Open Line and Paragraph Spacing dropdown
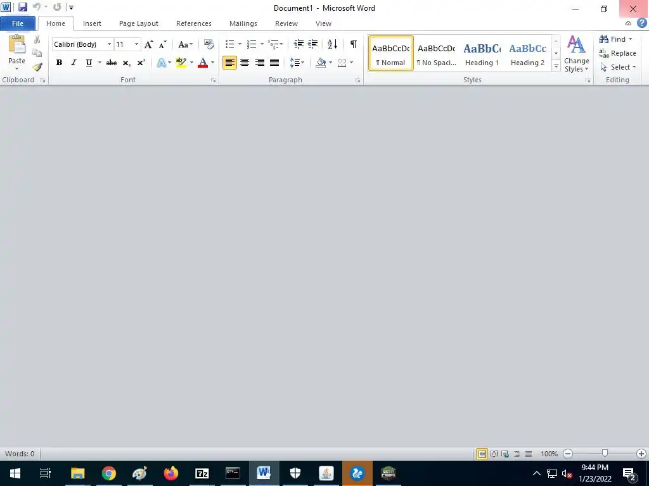The image size is (649, 486). pos(297,63)
